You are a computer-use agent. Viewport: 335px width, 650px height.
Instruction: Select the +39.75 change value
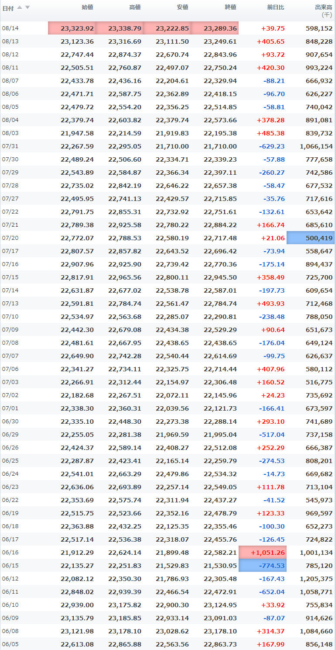273,28
